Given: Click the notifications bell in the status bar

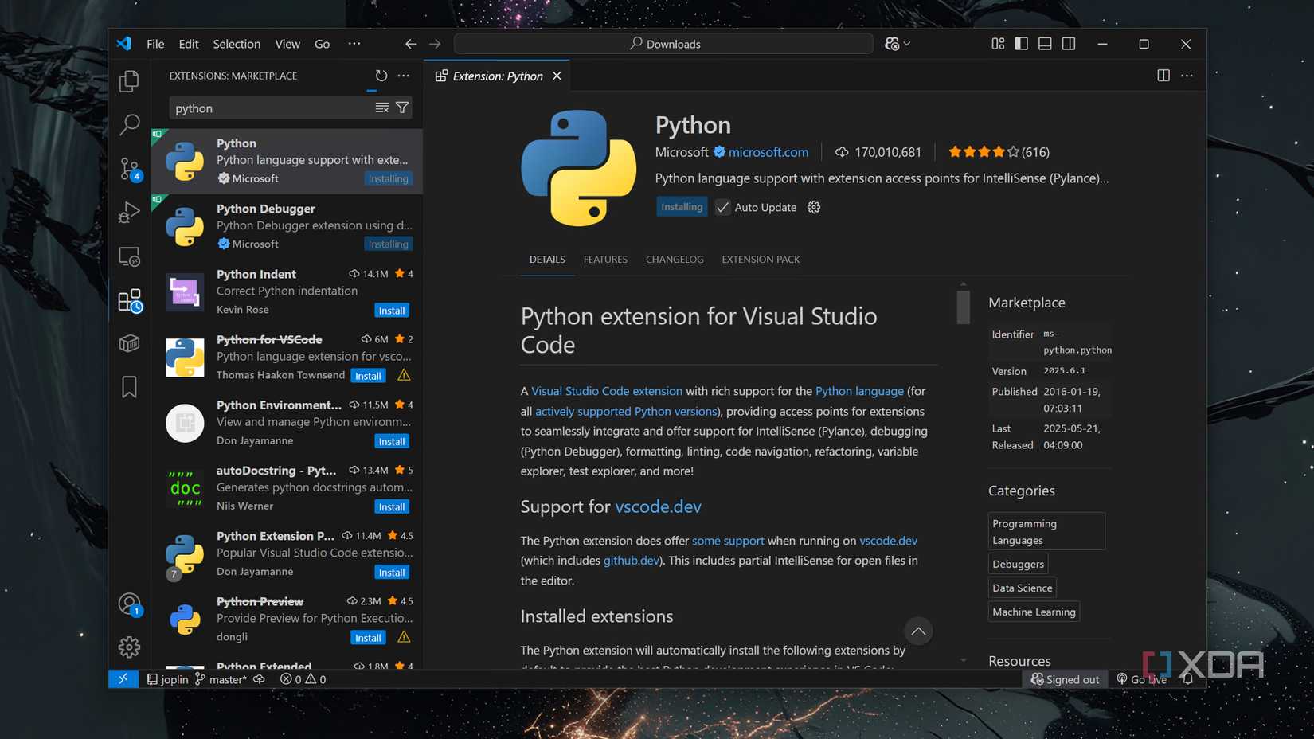Looking at the screenshot, I should (x=1187, y=679).
